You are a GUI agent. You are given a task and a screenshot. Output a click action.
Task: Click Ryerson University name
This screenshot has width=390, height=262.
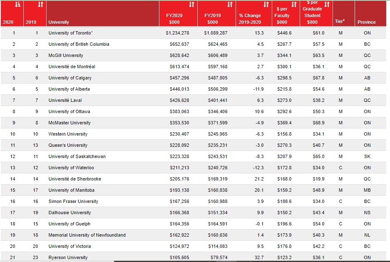tap(68, 257)
